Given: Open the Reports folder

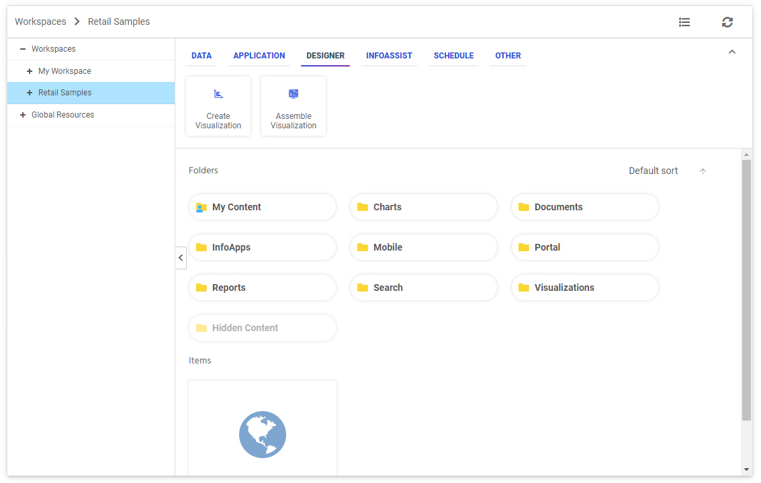Looking at the screenshot, I should pyautogui.click(x=262, y=288).
